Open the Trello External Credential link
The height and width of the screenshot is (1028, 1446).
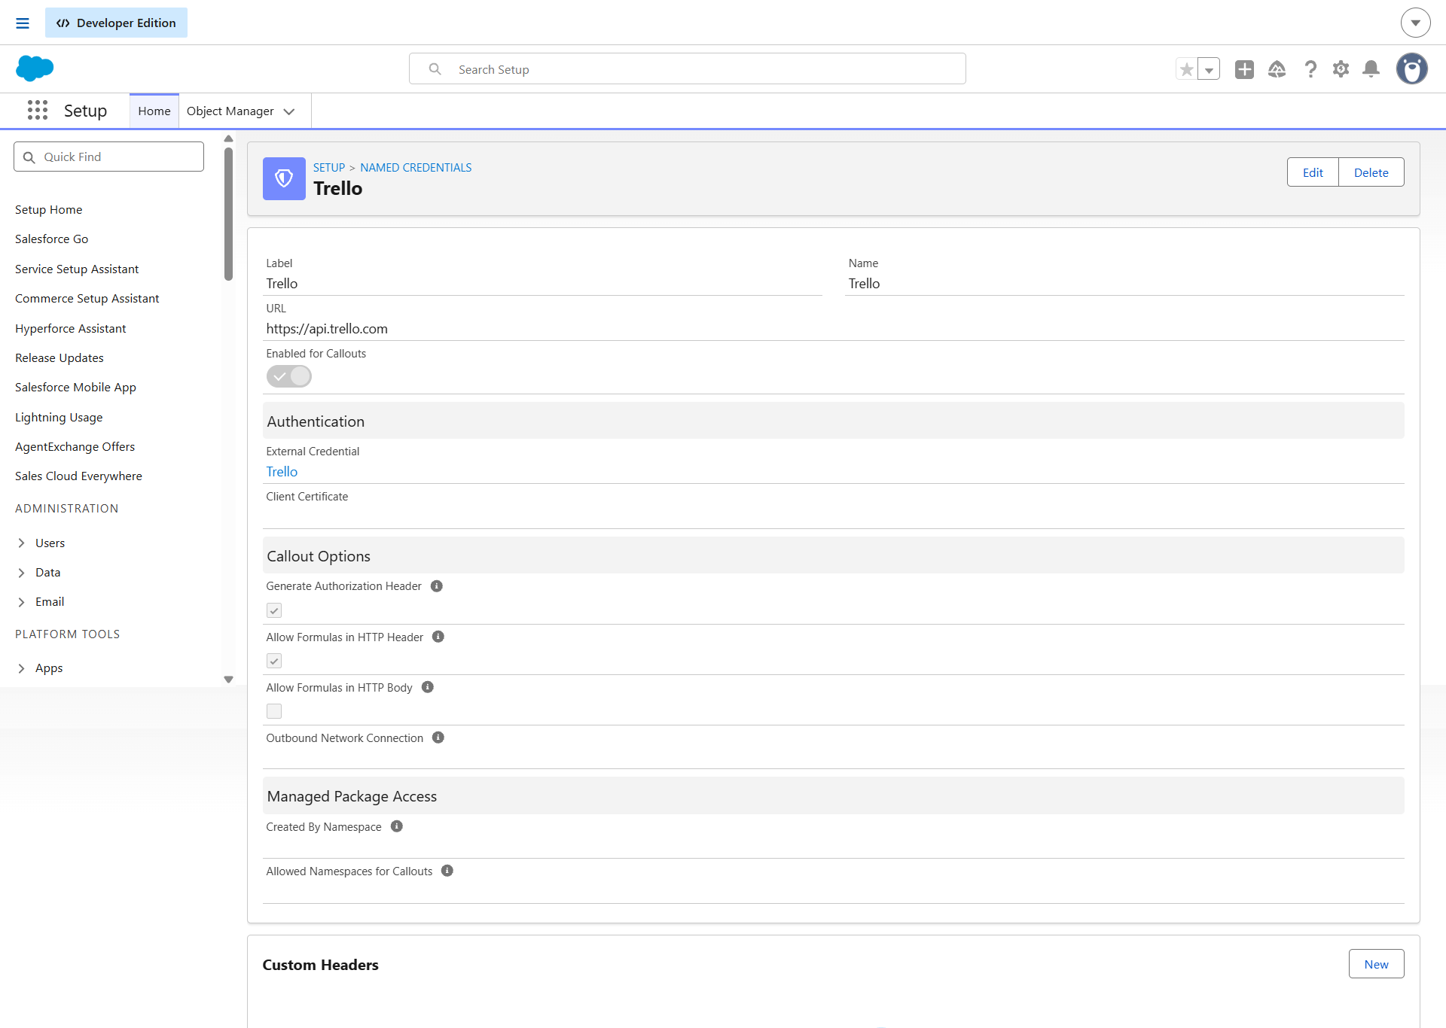coord(282,472)
